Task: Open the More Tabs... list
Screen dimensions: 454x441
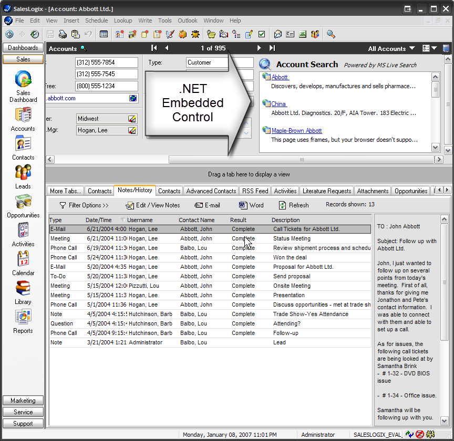Action: (x=65, y=191)
